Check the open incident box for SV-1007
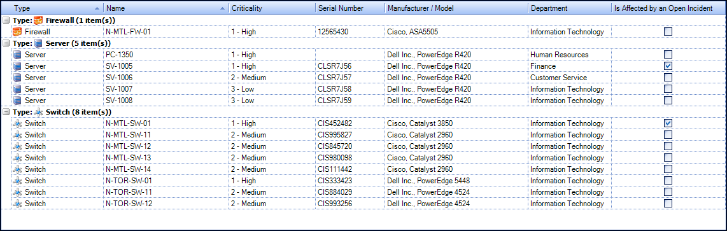 [668, 89]
